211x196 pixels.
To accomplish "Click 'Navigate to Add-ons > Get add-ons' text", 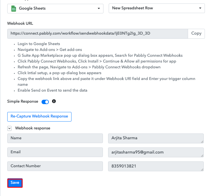I will pyautogui.click(x=50, y=49).
